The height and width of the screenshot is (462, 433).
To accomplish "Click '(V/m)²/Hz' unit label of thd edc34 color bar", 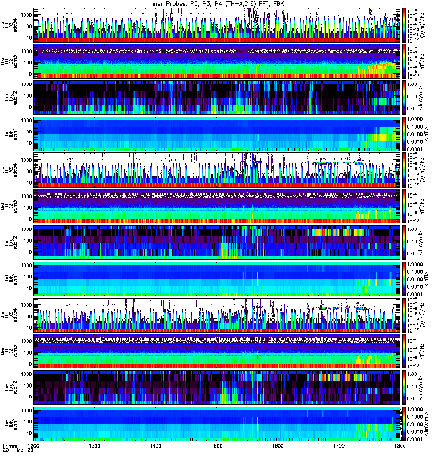I will (422, 170).
